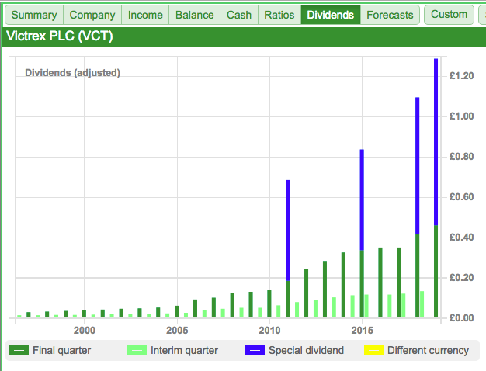Toggle Final quarter legend swatch
The height and width of the screenshot is (371, 486).
[19, 351]
